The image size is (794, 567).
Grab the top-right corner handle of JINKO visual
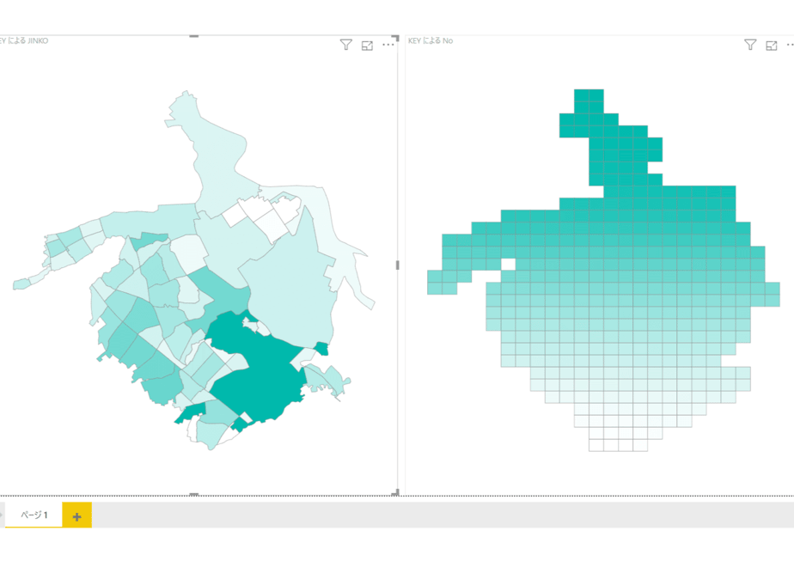coord(395,38)
